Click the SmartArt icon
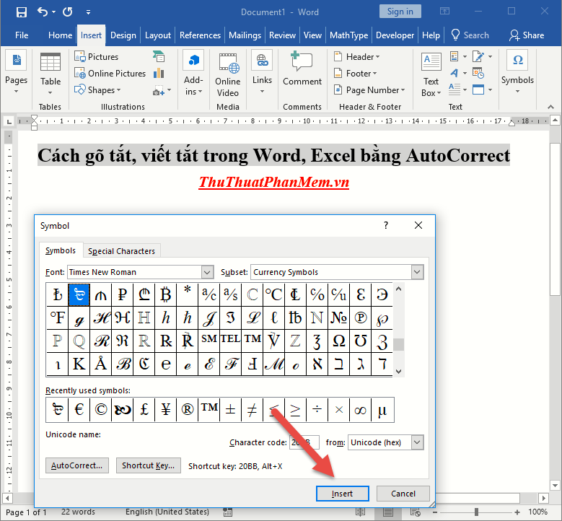Viewport: 562px width, 521px height. [159, 57]
